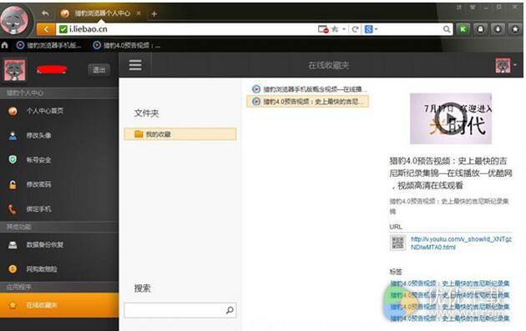The height and width of the screenshot is (331, 526).
Task: Click the 退出 logout button
Action: [99, 70]
